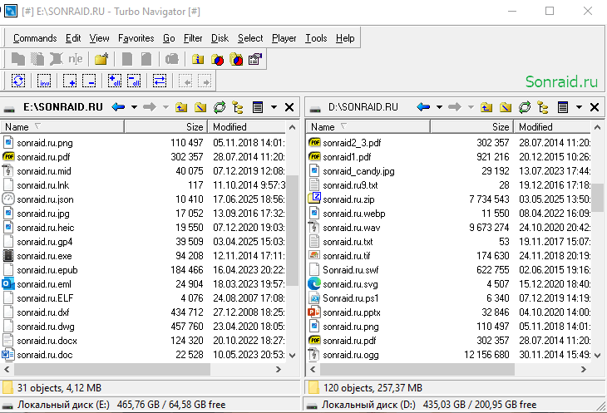Open the Filter menu
This screenshot has height=413, width=607.
[193, 38]
